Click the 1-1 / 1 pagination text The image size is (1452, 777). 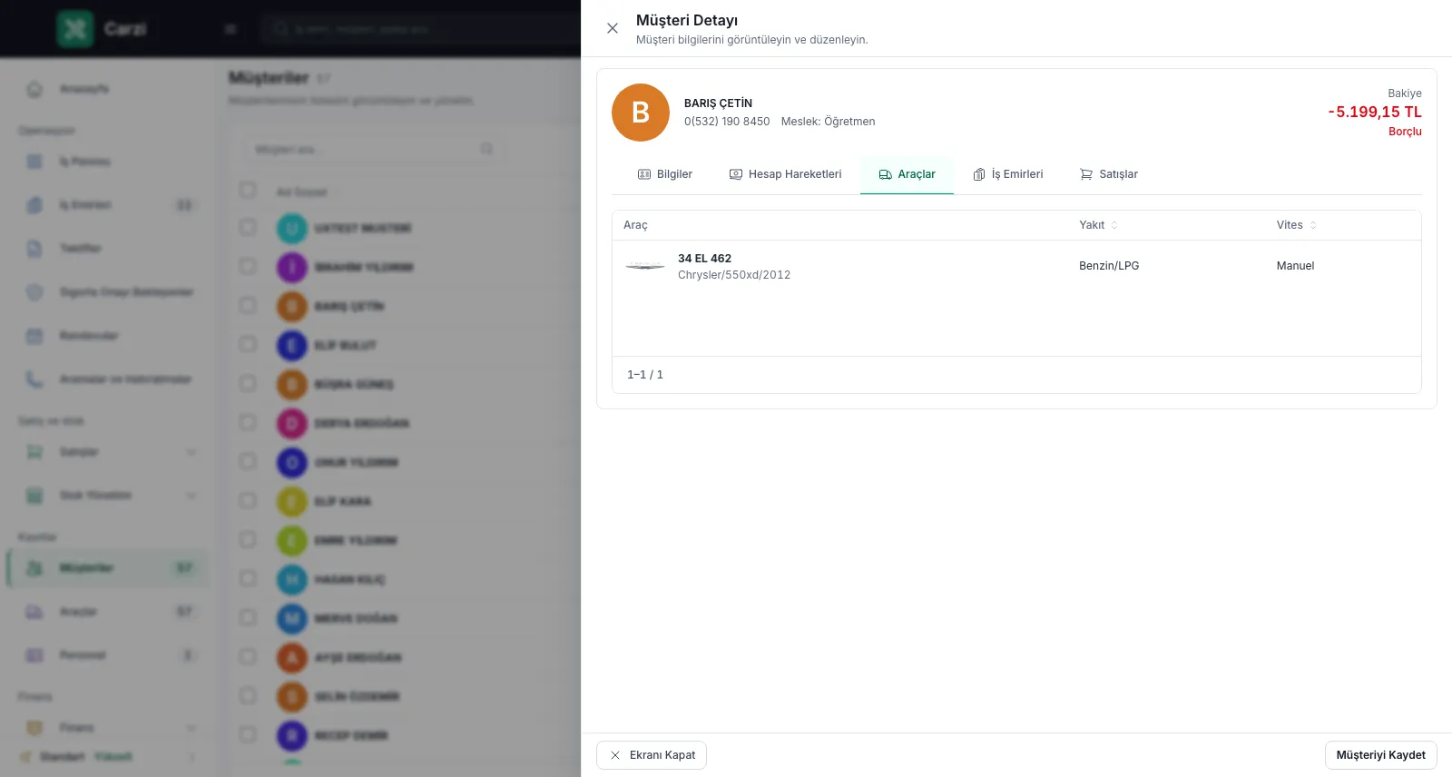(645, 375)
